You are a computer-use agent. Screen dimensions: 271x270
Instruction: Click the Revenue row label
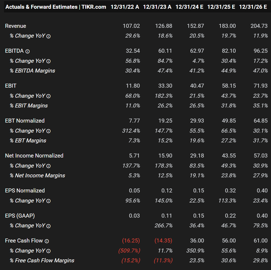point(16,26)
